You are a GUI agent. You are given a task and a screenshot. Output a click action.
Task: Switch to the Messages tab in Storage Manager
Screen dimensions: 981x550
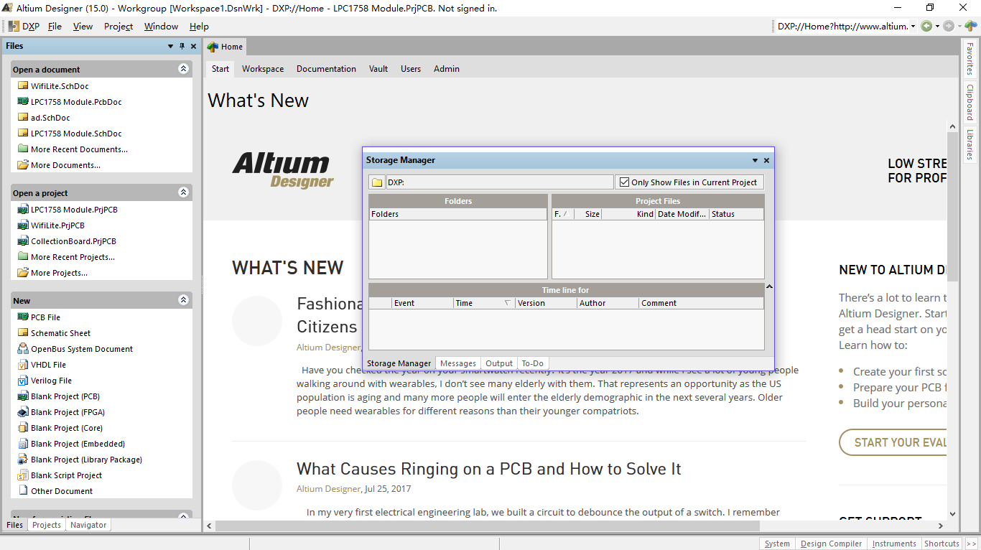point(458,363)
